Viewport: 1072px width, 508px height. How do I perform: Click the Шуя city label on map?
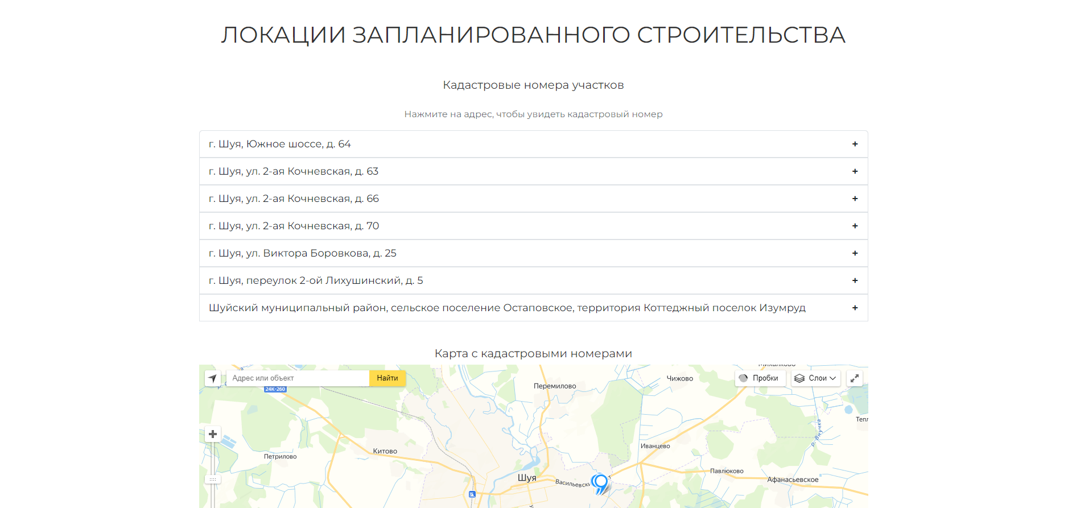(x=527, y=478)
